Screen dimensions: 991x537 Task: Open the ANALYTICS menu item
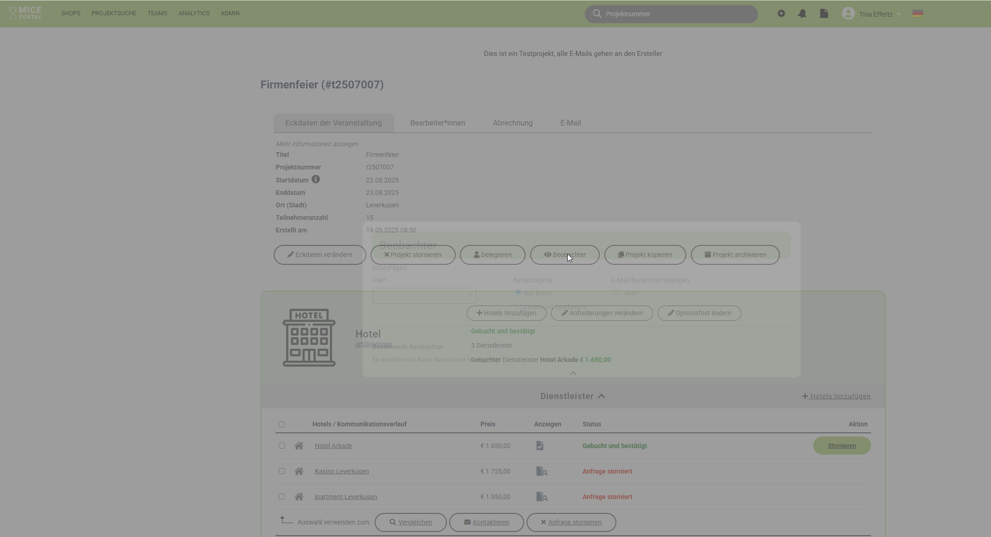(194, 13)
